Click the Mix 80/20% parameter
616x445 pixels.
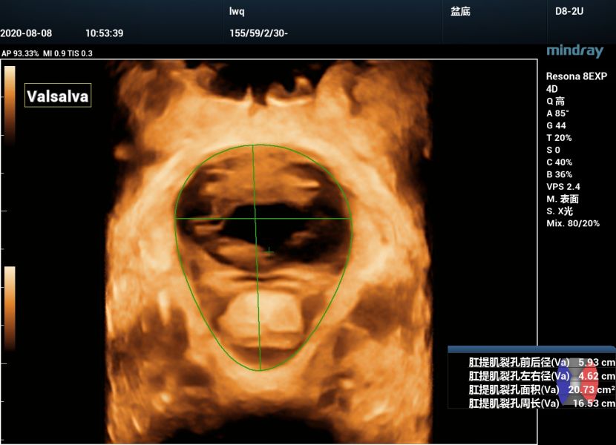pyautogui.click(x=574, y=222)
